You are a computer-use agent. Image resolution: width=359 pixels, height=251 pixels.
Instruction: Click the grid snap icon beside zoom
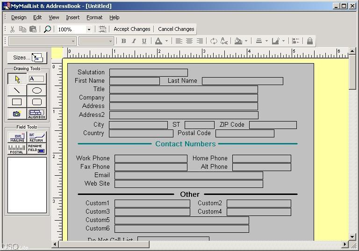tap(102, 29)
